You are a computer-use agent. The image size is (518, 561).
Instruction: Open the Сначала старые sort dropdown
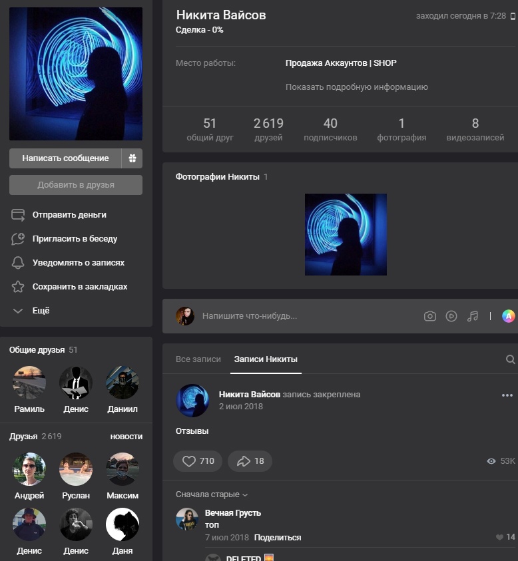pyautogui.click(x=212, y=494)
